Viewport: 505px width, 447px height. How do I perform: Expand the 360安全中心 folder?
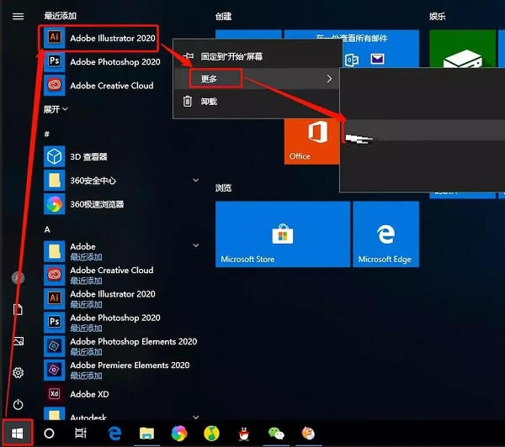click(196, 181)
